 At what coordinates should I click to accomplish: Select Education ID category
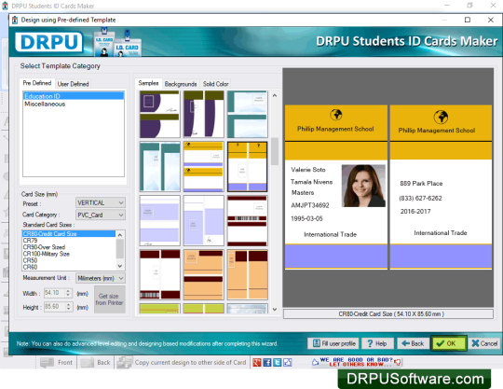tap(74, 96)
